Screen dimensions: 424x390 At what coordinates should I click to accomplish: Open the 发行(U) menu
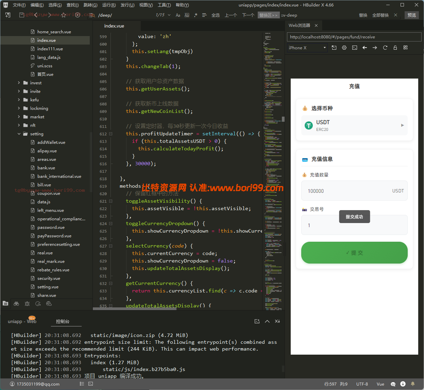point(128,5)
